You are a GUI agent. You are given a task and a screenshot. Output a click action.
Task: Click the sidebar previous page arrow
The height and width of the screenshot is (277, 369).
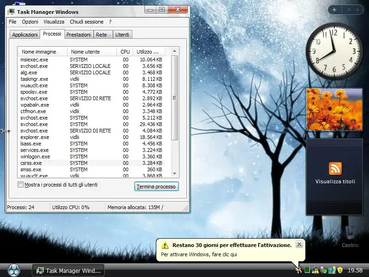click(349, 10)
